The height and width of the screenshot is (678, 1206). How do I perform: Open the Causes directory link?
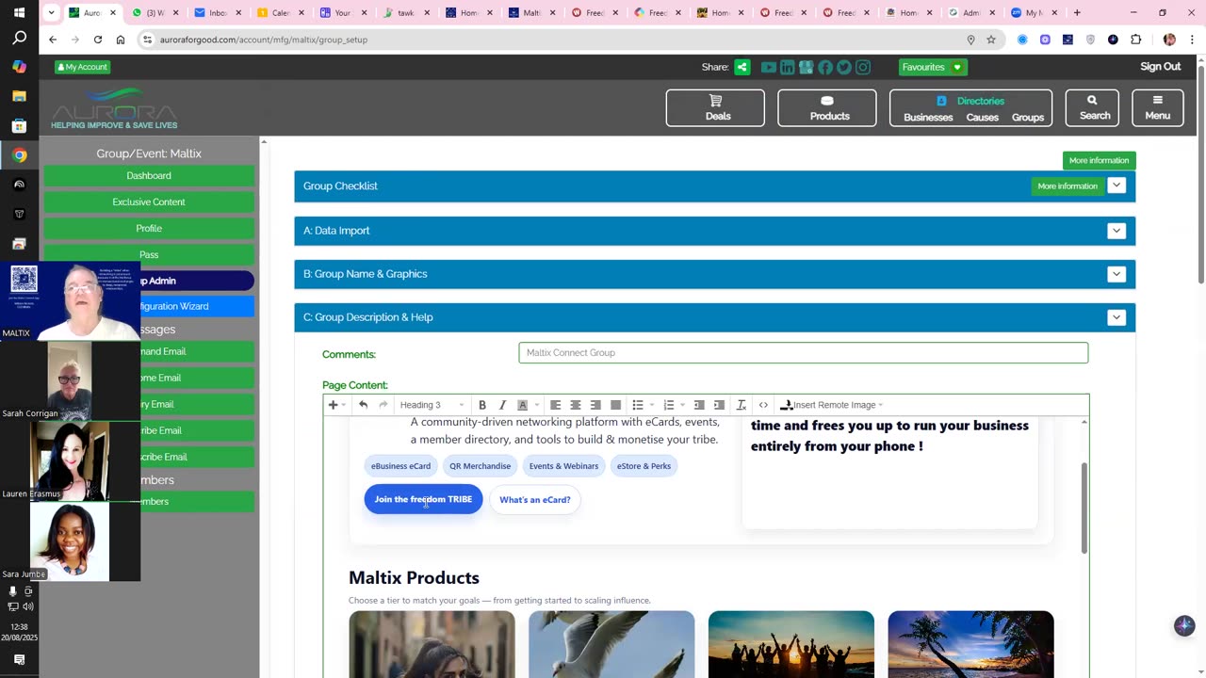pos(982,118)
